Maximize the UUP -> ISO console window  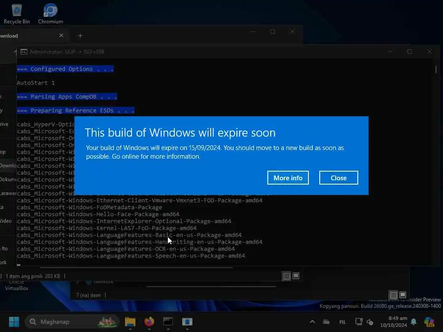(x=410, y=52)
